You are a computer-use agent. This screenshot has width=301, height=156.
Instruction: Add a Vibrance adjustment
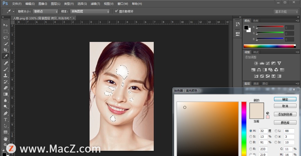pyautogui.click(x=279, y=63)
